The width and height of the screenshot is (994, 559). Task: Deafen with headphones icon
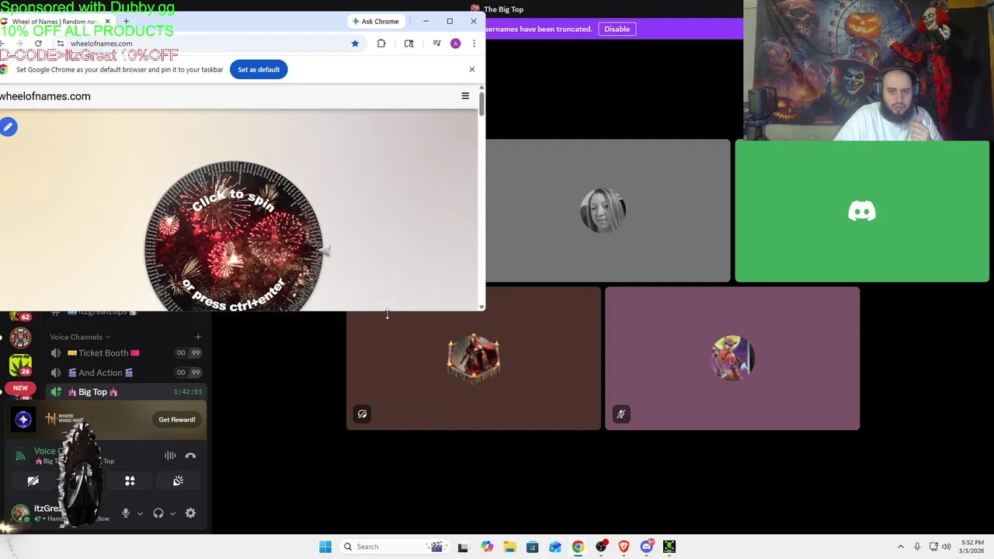158,513
